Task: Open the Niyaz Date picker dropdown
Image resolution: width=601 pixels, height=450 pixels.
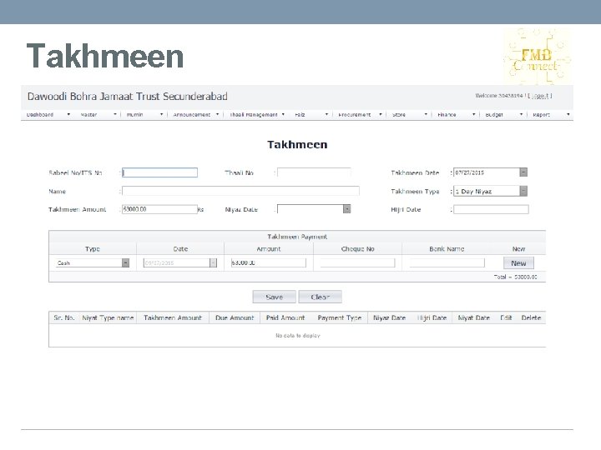Action: pos(347,209)
